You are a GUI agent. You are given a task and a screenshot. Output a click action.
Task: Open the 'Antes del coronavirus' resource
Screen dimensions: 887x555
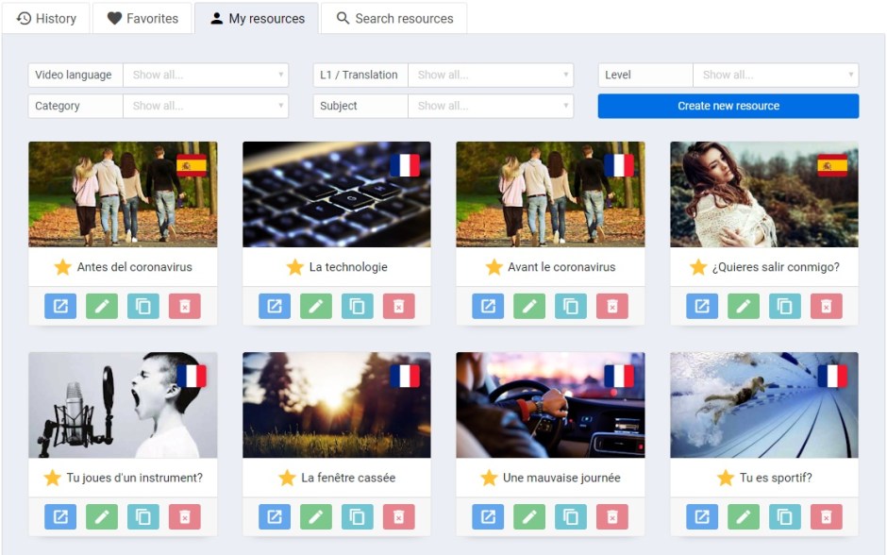coord(60,306)
